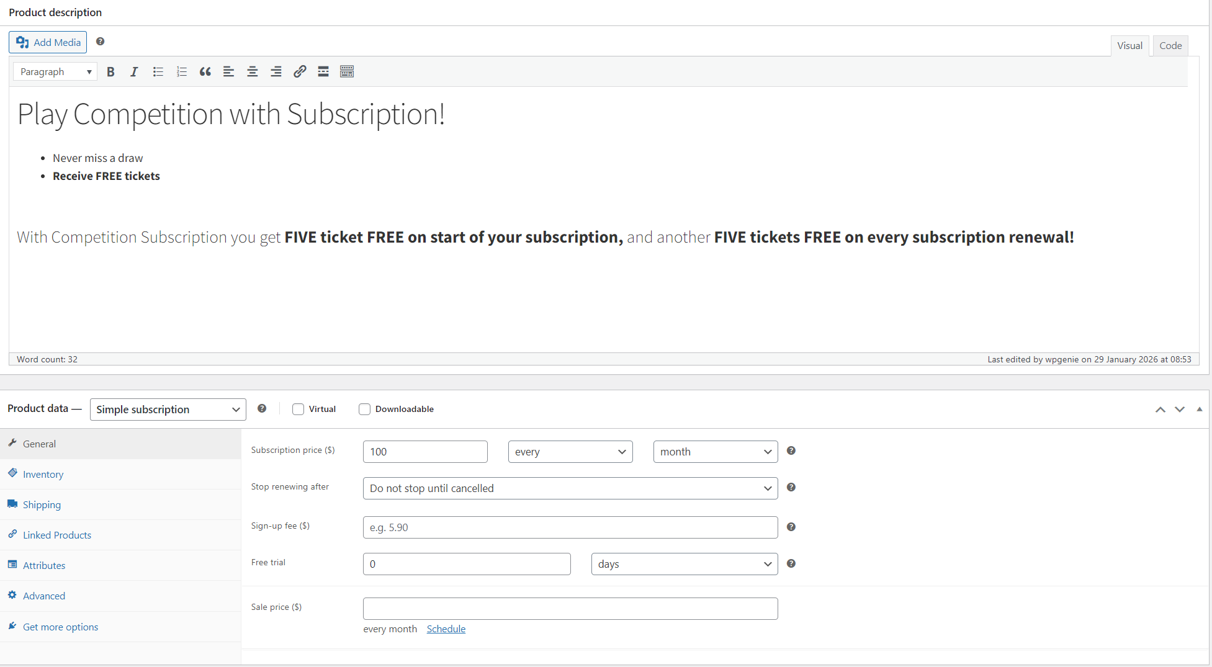Open the month billing period dropdown

click(715, 452)
